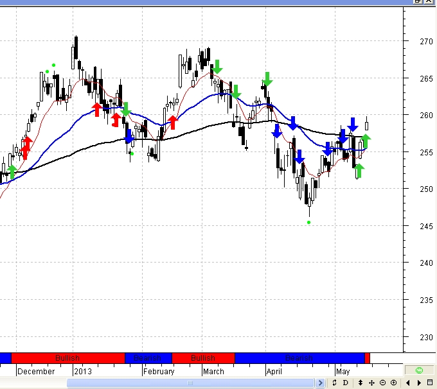Click the green smiley face indicator
Screen dimensions: 437x389
click(419, 370)
